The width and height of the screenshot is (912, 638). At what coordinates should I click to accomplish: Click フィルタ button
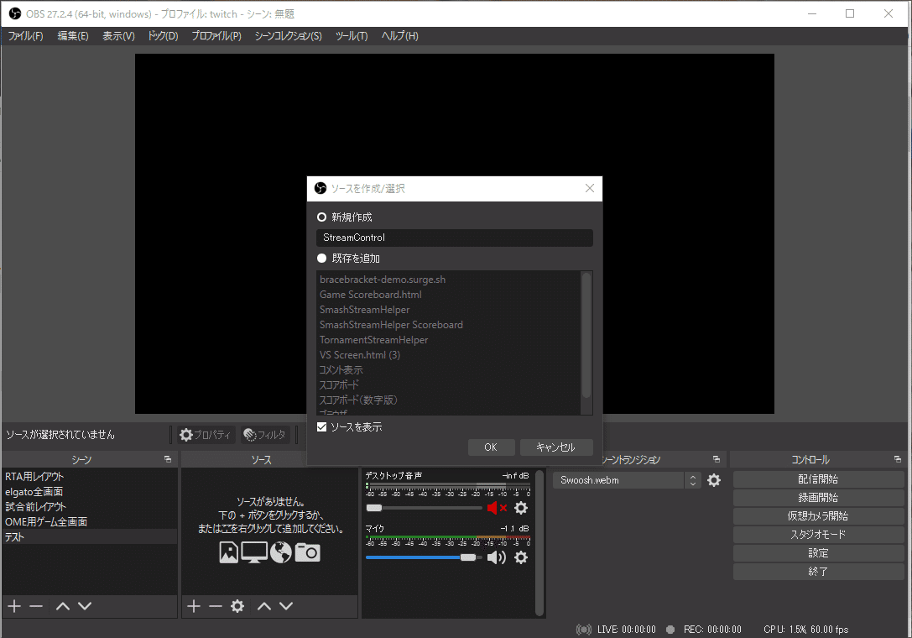(265, 435)
